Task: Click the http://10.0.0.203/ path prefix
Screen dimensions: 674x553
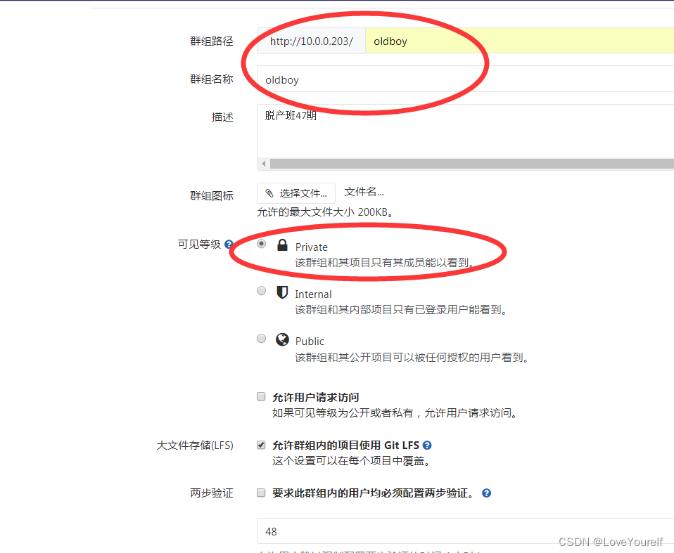Action: 311,41
